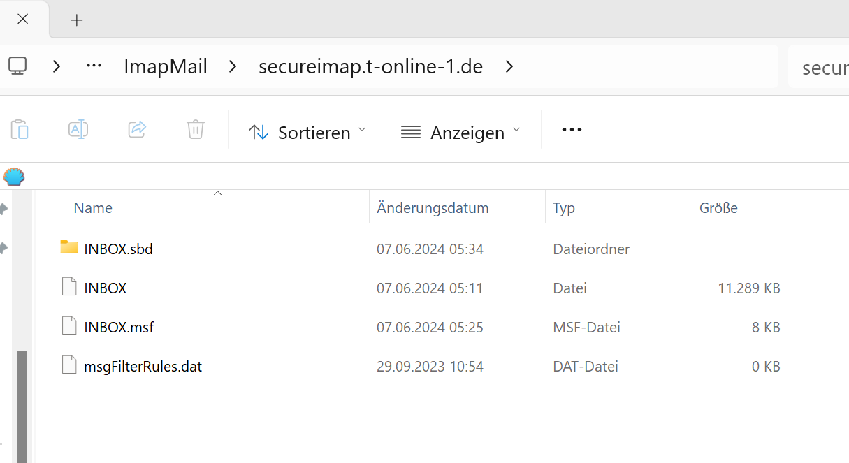Sort by Größe column header

[718, 208]
